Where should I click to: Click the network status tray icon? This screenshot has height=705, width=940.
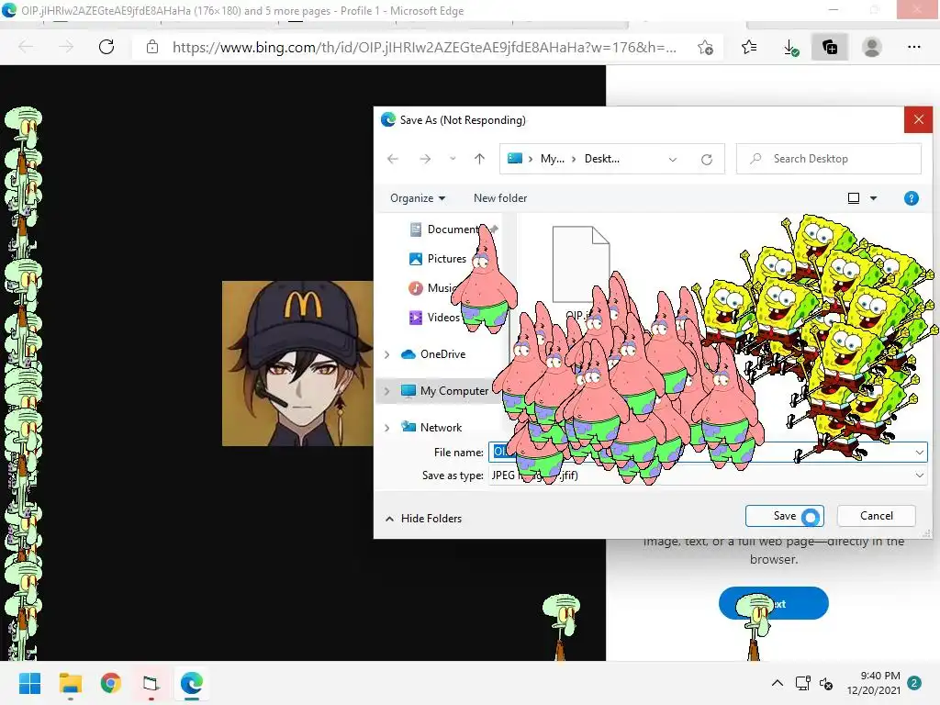pyautogui.click(x=802, y=683)
